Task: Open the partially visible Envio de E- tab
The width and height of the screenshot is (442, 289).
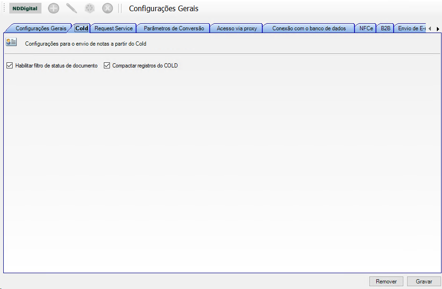Action: pos(411,28)
